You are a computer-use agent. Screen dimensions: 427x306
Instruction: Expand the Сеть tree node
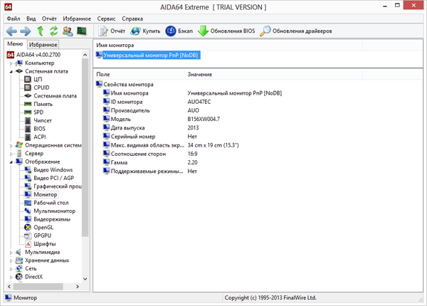[11, 269]
